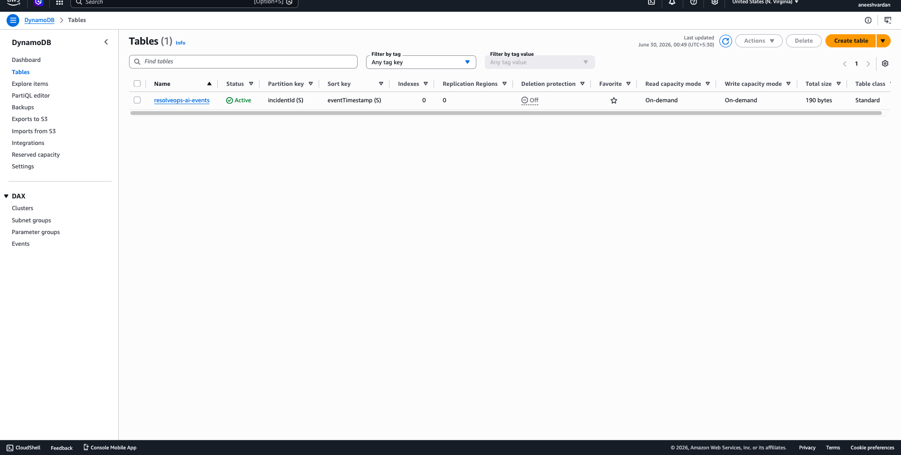Click the DynamoDB breadcrumb link
Image resolution: width=901 pixels, height=455 pixels.
coord(39,20)
